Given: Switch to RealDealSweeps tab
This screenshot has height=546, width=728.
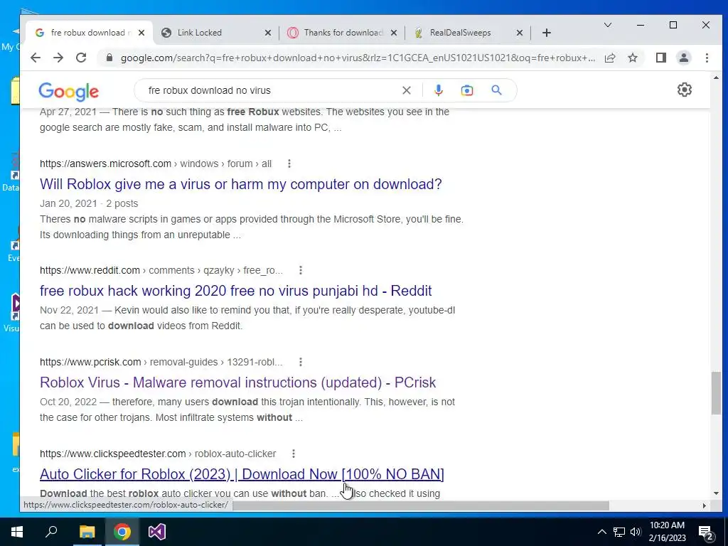Looking at the screenshot, I should coord(467,33).
